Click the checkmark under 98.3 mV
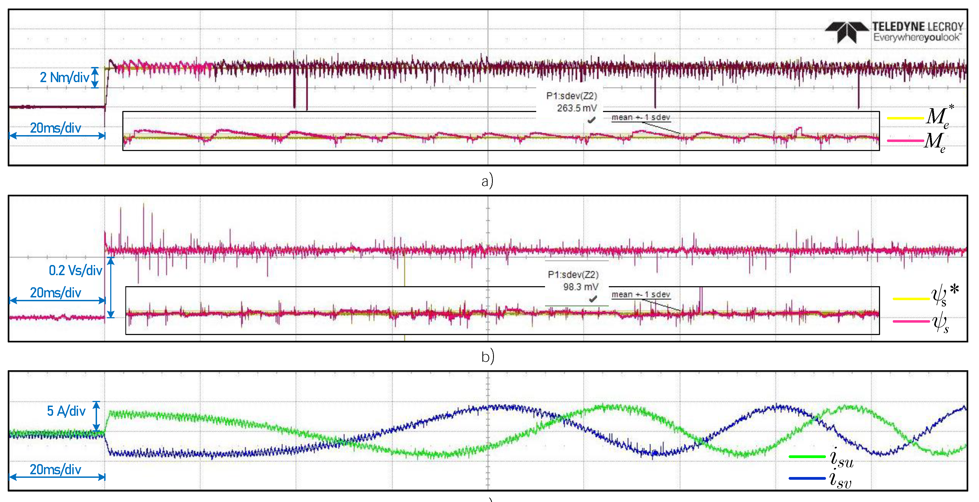 [x=593, y=299]
